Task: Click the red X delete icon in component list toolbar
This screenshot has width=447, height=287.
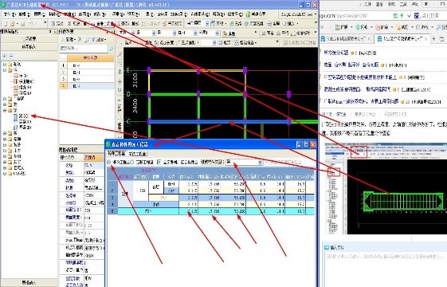Action: [x=80, y=39]
